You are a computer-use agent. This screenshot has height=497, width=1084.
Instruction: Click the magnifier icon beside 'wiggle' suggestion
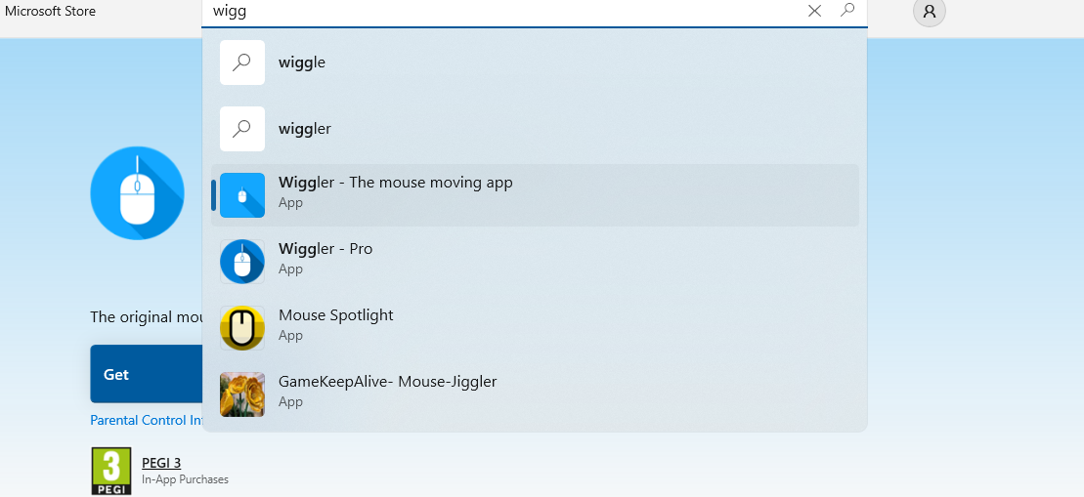coord(242,62)
